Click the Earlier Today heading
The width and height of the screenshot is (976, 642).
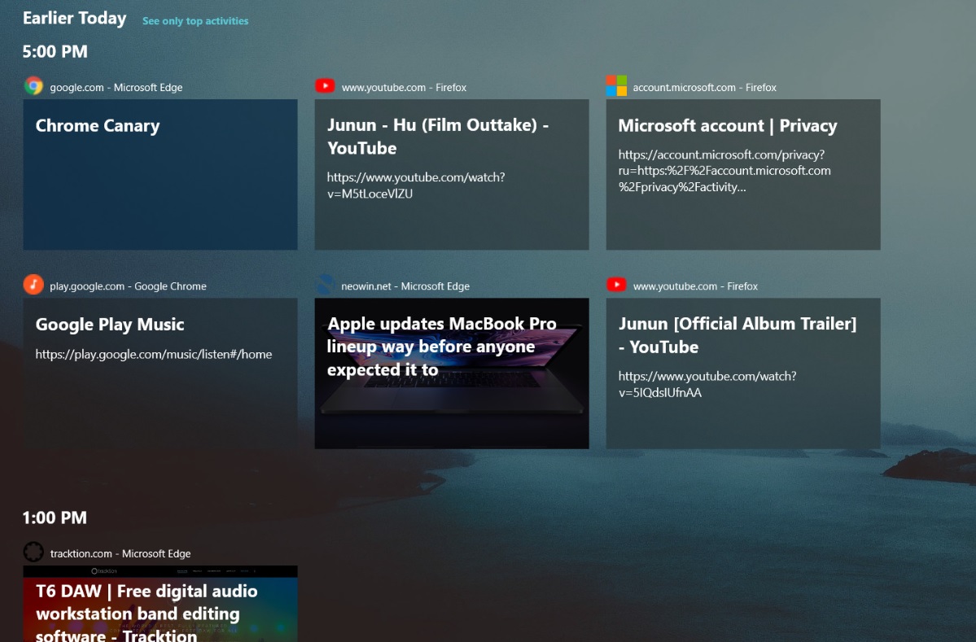tap(75, 19)
